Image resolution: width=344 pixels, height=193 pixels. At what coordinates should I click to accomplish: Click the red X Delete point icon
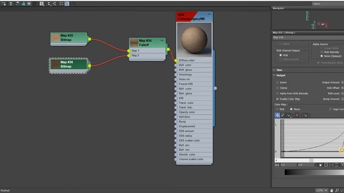[297, 115]
